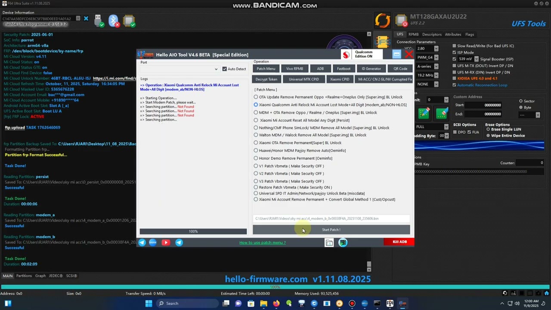This screenshot has height=310, width=551.
Task: Switch to the Flags tab
Action: pos(470,34)
